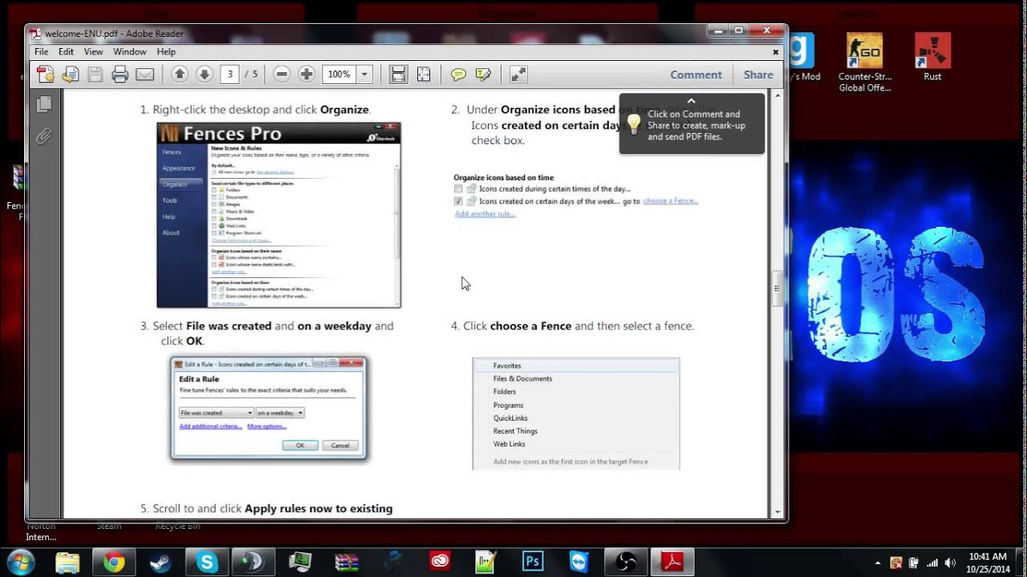This screenshot has height=577, width=1027.
Task: Go to next page with down arrow
Action: pyautogui.click(x=205, y=75)
